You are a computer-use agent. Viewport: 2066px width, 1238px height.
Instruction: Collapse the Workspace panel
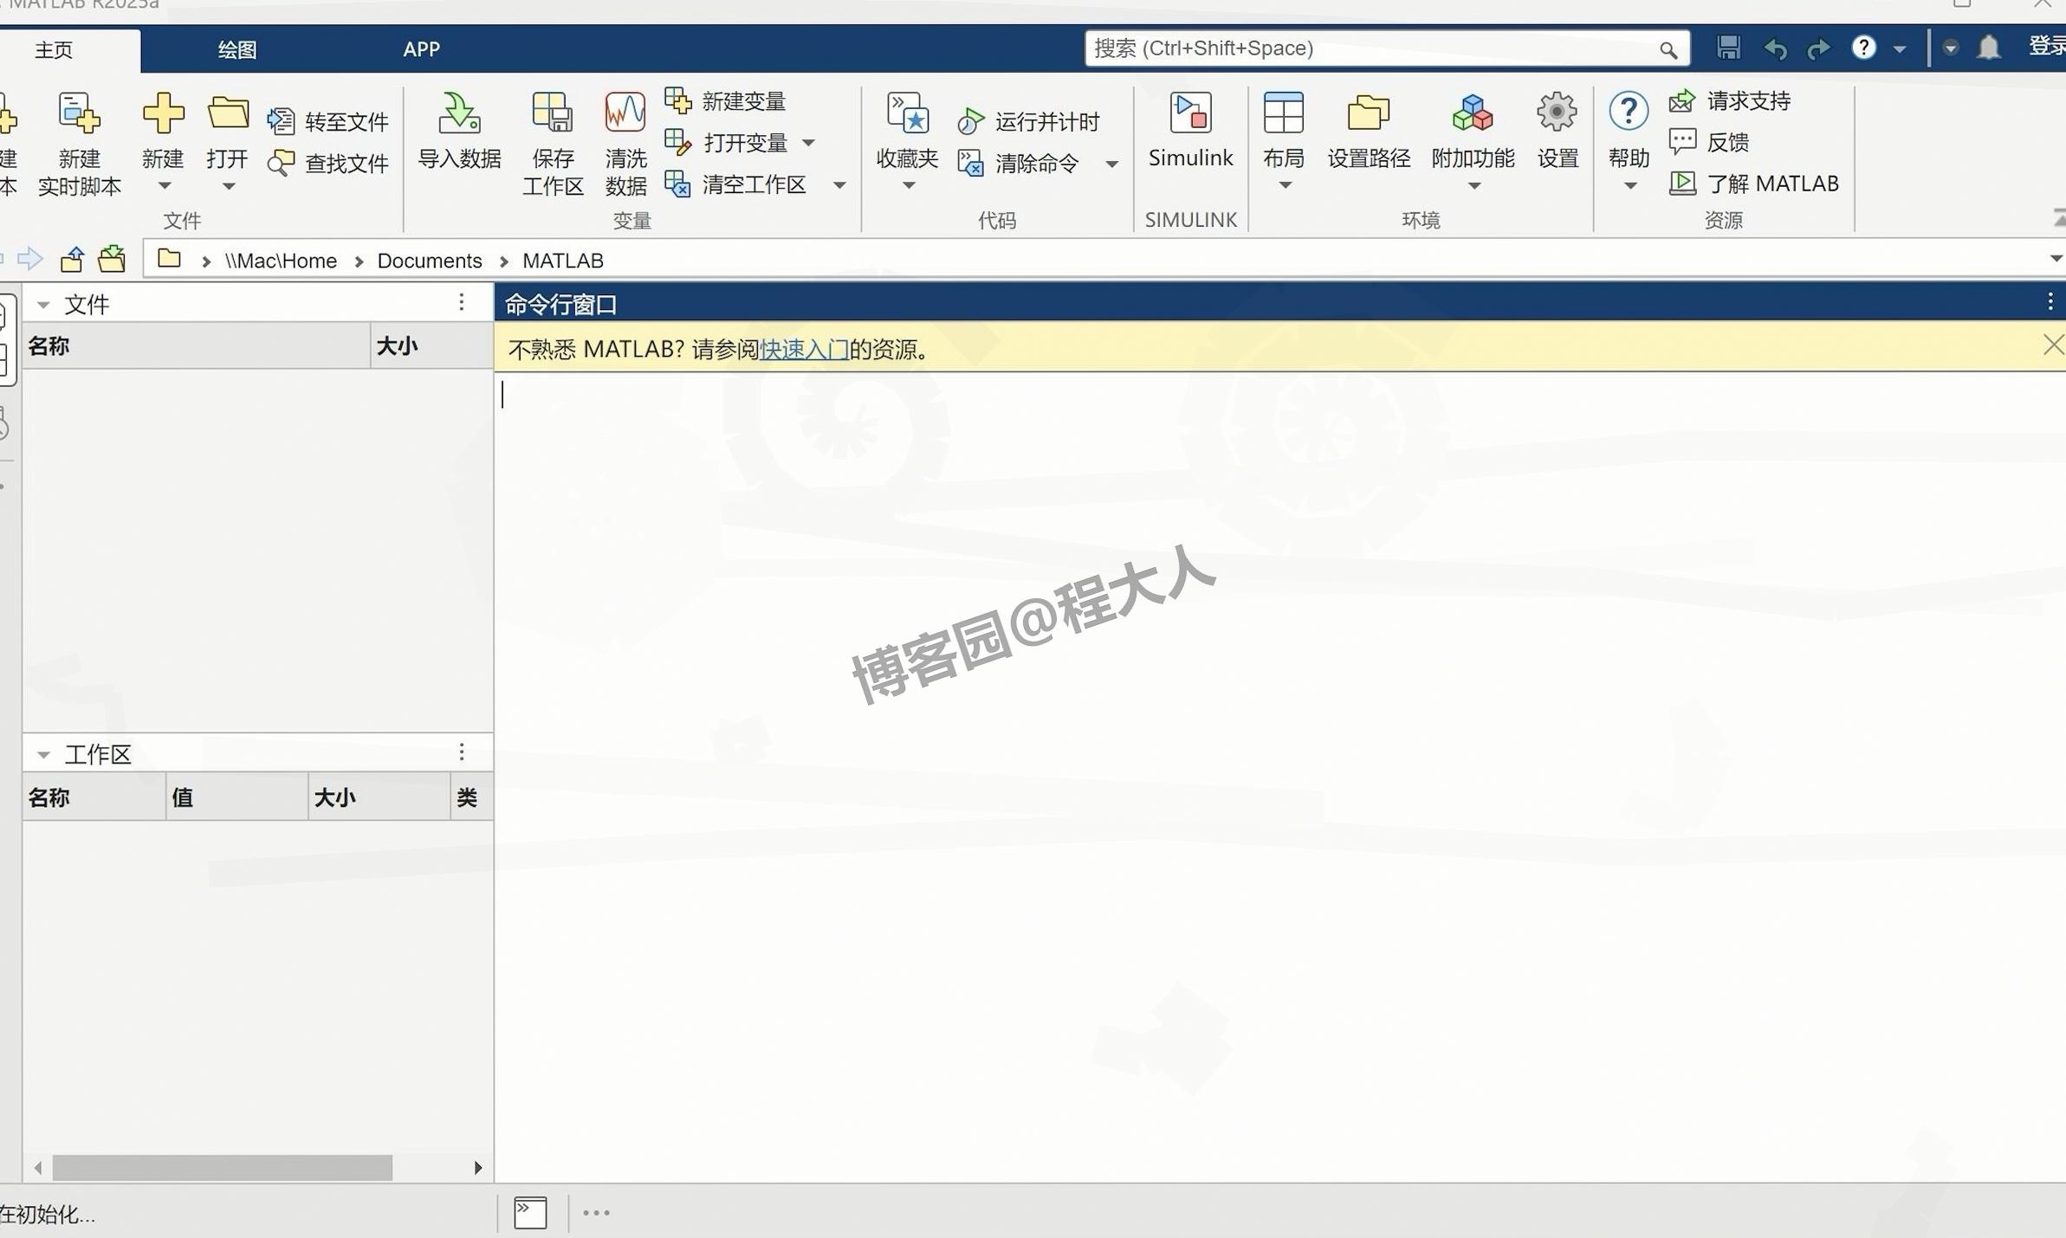(43, 753)
